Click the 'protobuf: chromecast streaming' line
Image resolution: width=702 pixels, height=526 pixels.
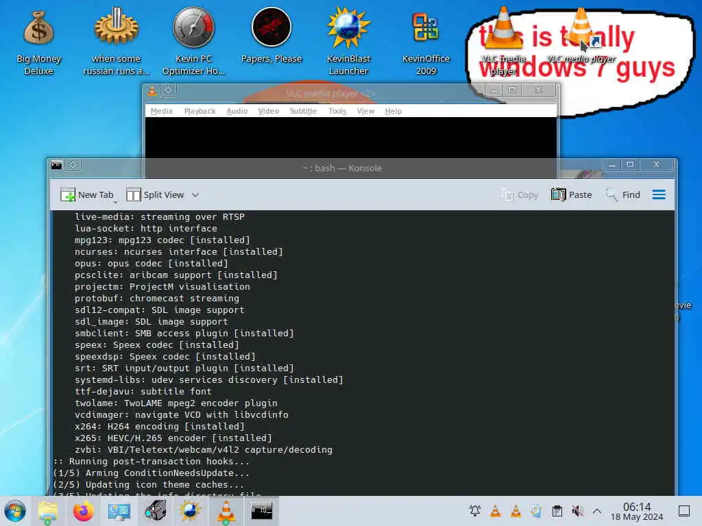(x=157, y=298)
